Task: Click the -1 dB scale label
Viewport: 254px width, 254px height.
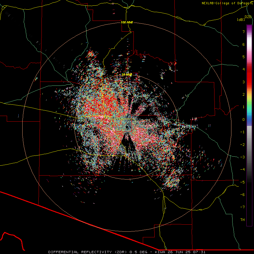Action: (242, 132)
